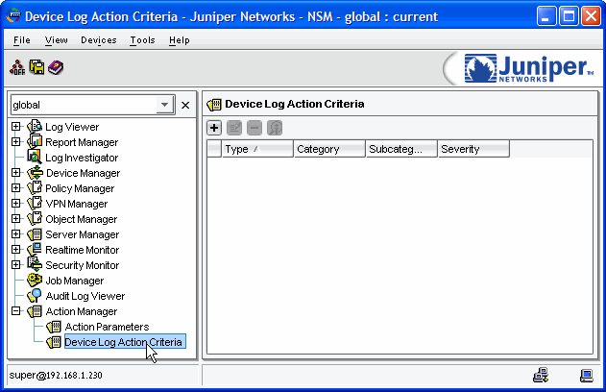This screenshot has height=392, width=606.
Task: Expand the Log Viewer node
Action: tap(15, 127)
